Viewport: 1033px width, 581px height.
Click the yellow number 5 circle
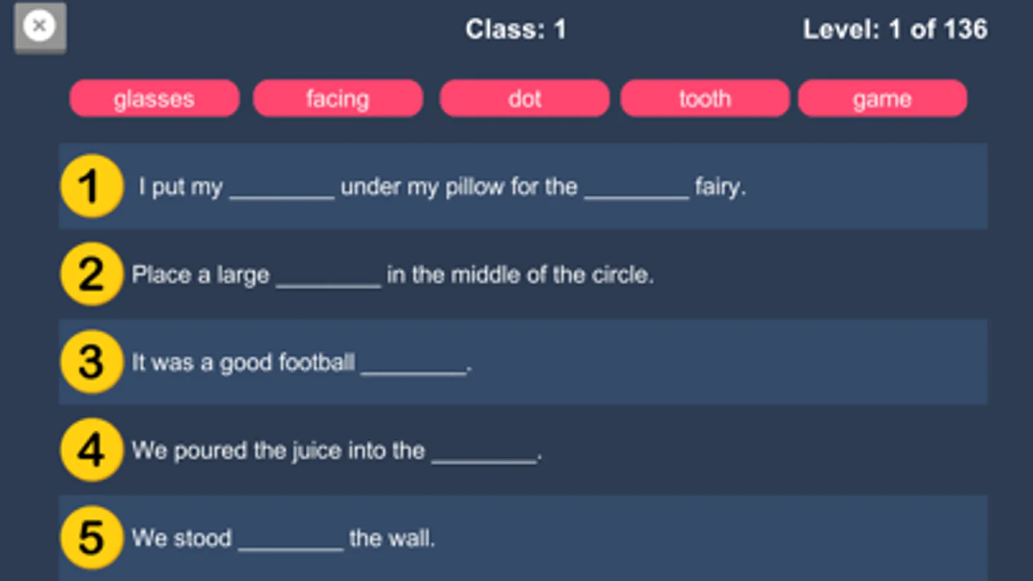92,537
